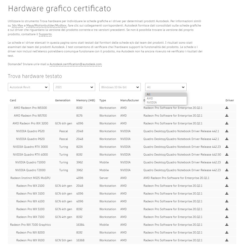This screenshot has width=240, height=246.
Task: Open the 2021 version dropdown
Action: click(x=74, y=87)
